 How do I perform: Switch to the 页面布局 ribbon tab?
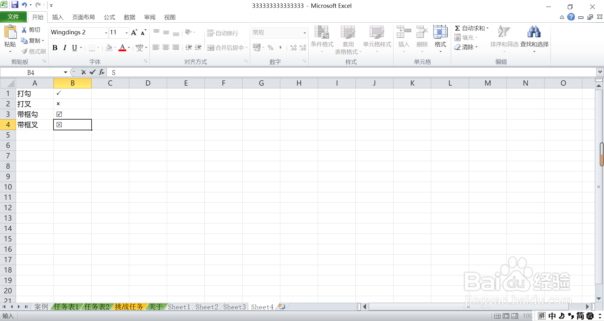(x=83, y=17)
